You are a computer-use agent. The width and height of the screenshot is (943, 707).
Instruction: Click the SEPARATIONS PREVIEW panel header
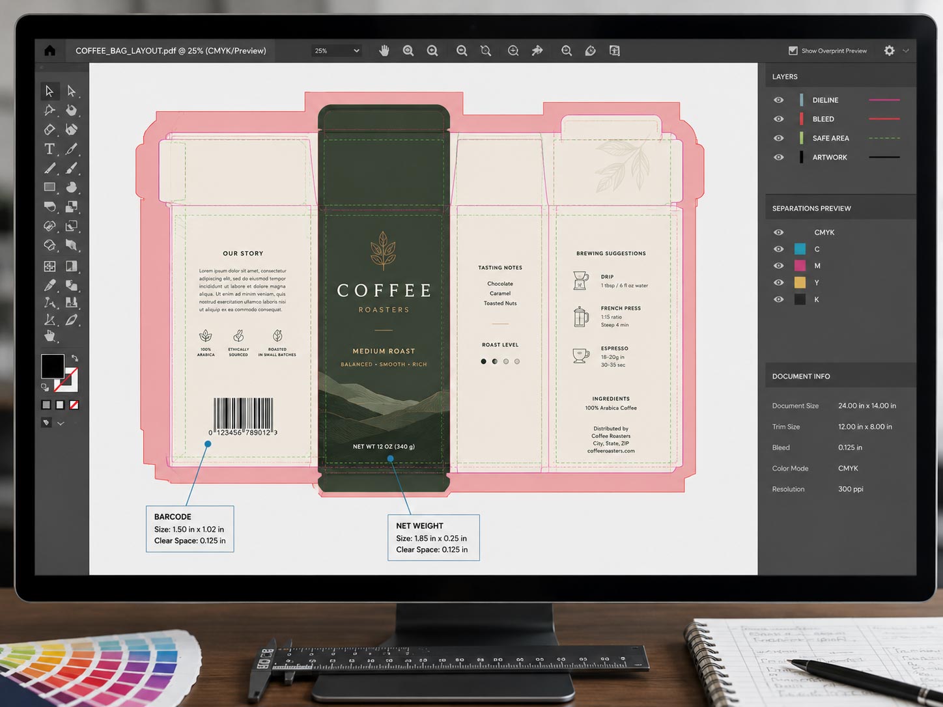click(841, 208)
